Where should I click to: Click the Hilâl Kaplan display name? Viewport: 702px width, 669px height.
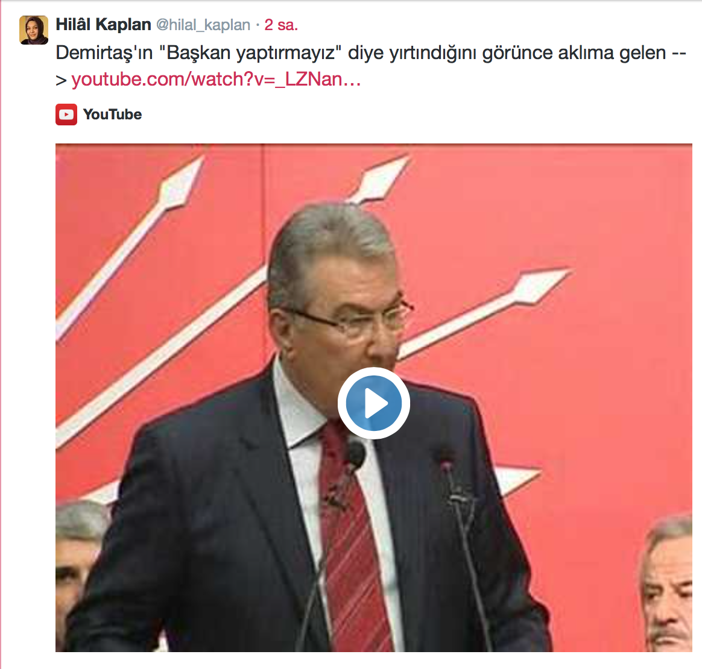pyautogui.click(x=103, y=25)
